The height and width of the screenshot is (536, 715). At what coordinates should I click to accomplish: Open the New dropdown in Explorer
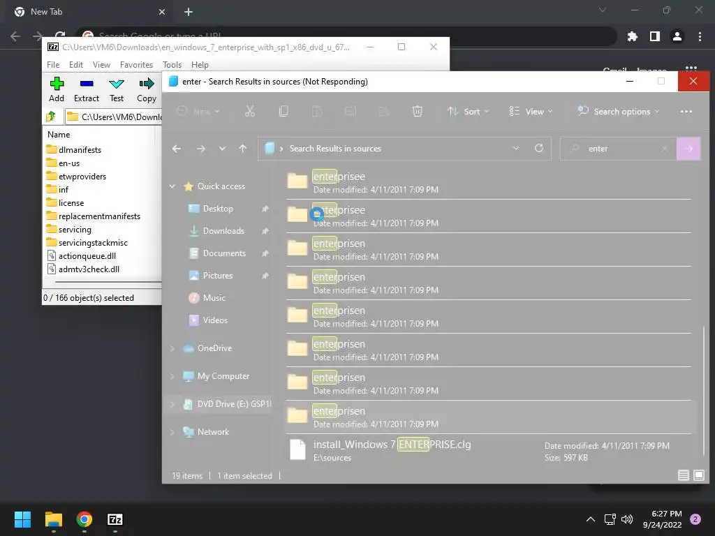[198, 111]
